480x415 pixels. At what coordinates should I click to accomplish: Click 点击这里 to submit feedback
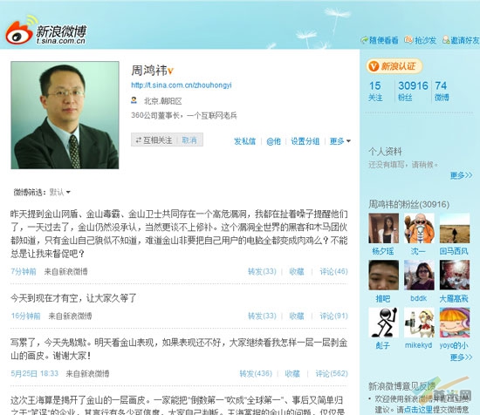pos(418,410)
